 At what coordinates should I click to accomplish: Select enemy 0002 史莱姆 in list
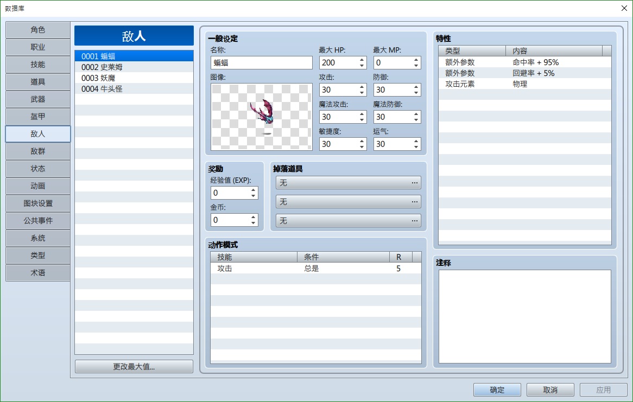coord(134,67)
